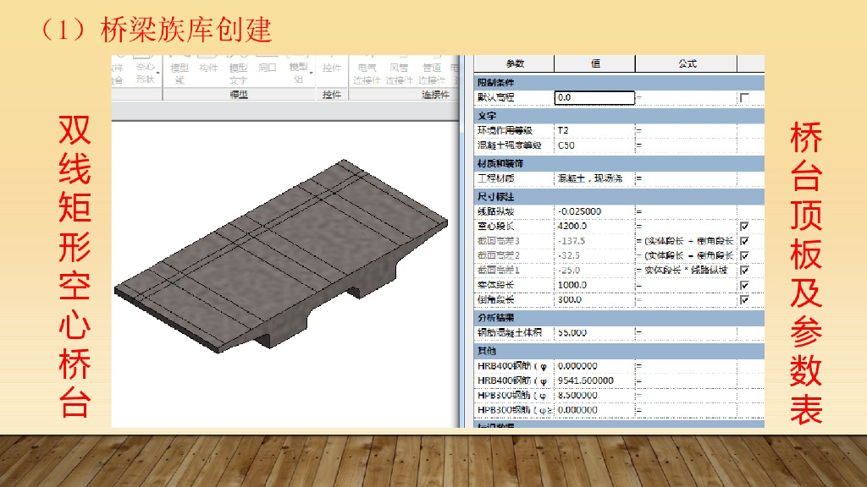Click the 默认高程 value field showing 0.0

tap(594, 98)
